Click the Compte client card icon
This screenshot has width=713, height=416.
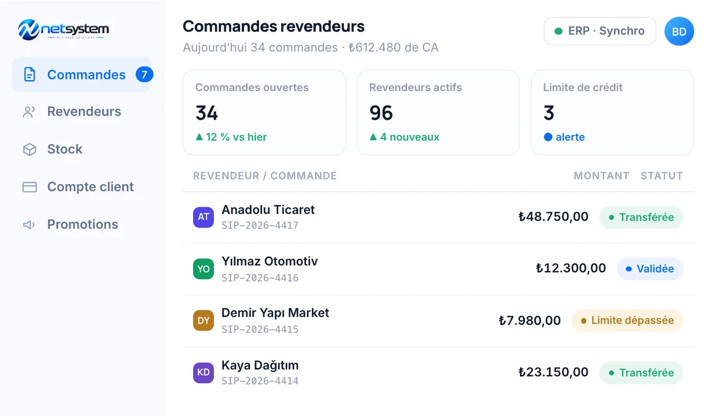[x=29, y=187]
